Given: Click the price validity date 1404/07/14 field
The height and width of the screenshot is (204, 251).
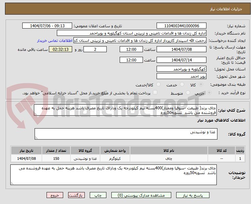Looking at the screenshot, I should click(x=182, y=60).
